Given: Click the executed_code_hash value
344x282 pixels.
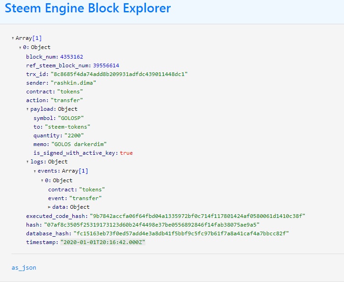Looking at the screenshot, I should click(x=198, y=216).
